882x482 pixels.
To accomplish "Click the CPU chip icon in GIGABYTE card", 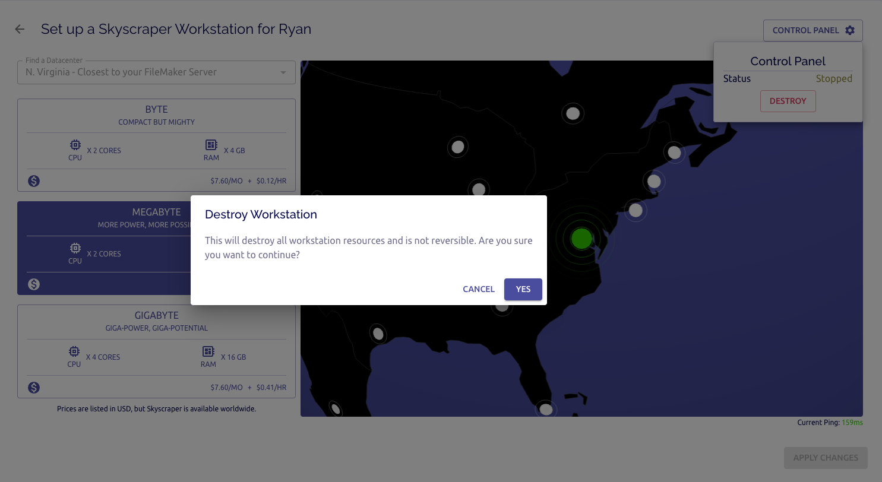I will 74,351.
